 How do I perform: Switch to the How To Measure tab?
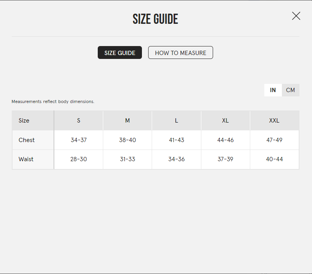(180, 53)
